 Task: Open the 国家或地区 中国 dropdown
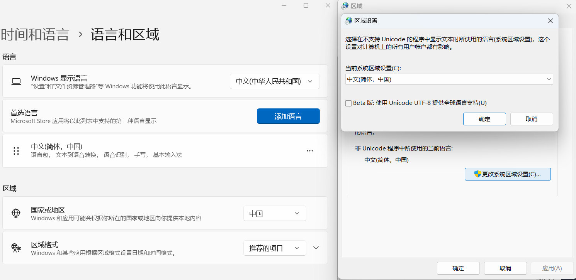click(x=275, y=213)
